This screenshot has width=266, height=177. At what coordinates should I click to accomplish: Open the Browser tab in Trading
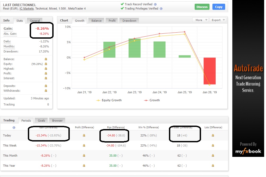(57, 121)
